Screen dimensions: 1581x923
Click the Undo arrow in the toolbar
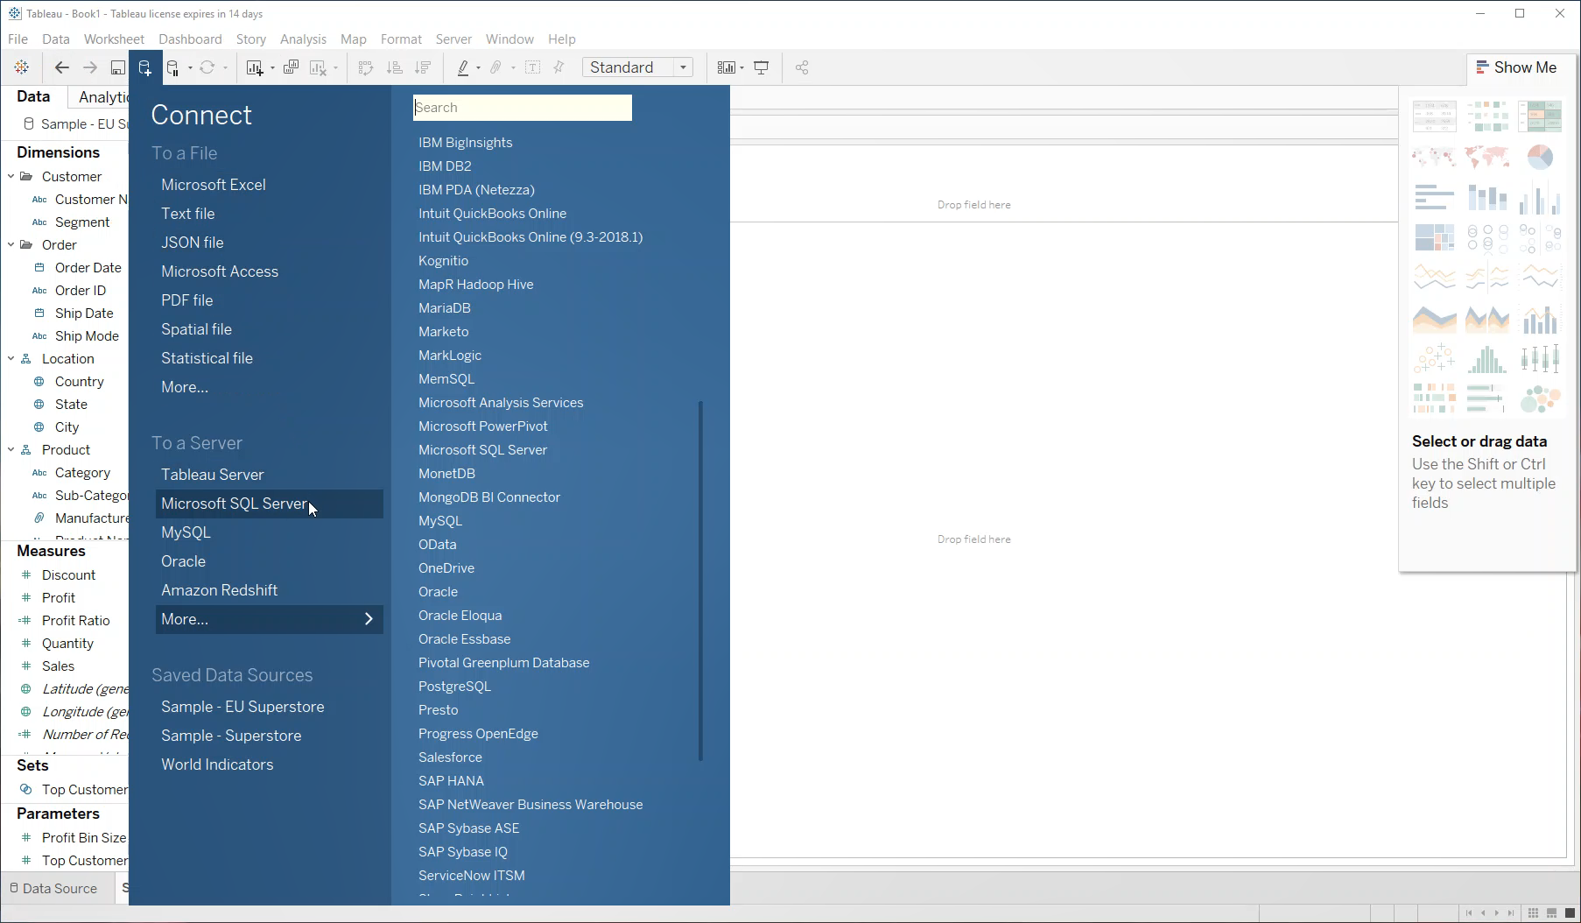pos(61,67)
